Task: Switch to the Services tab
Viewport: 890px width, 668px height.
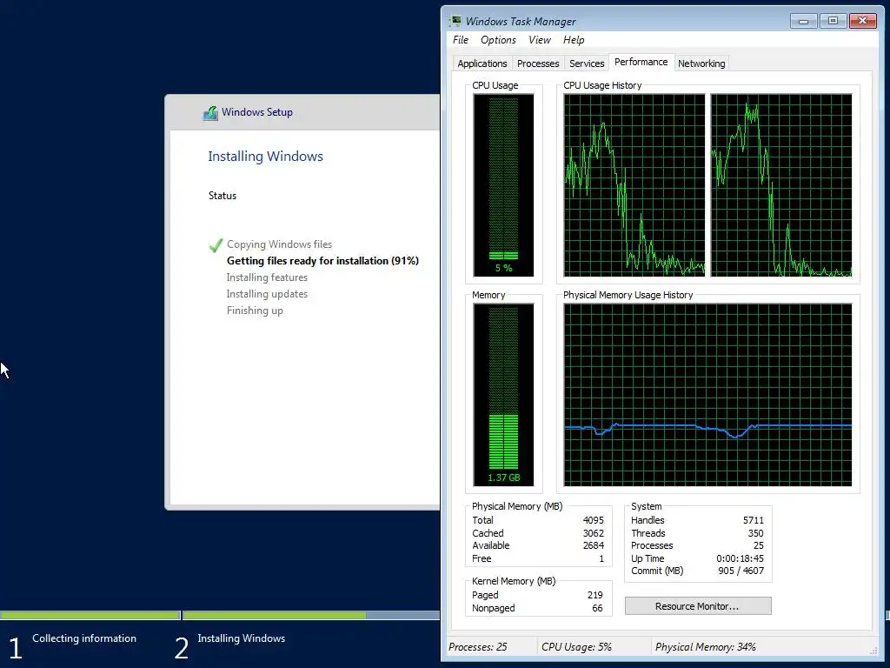Action: click(587, 63)
